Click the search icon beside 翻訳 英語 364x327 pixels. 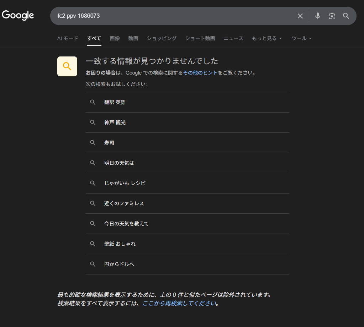[93, 102]
